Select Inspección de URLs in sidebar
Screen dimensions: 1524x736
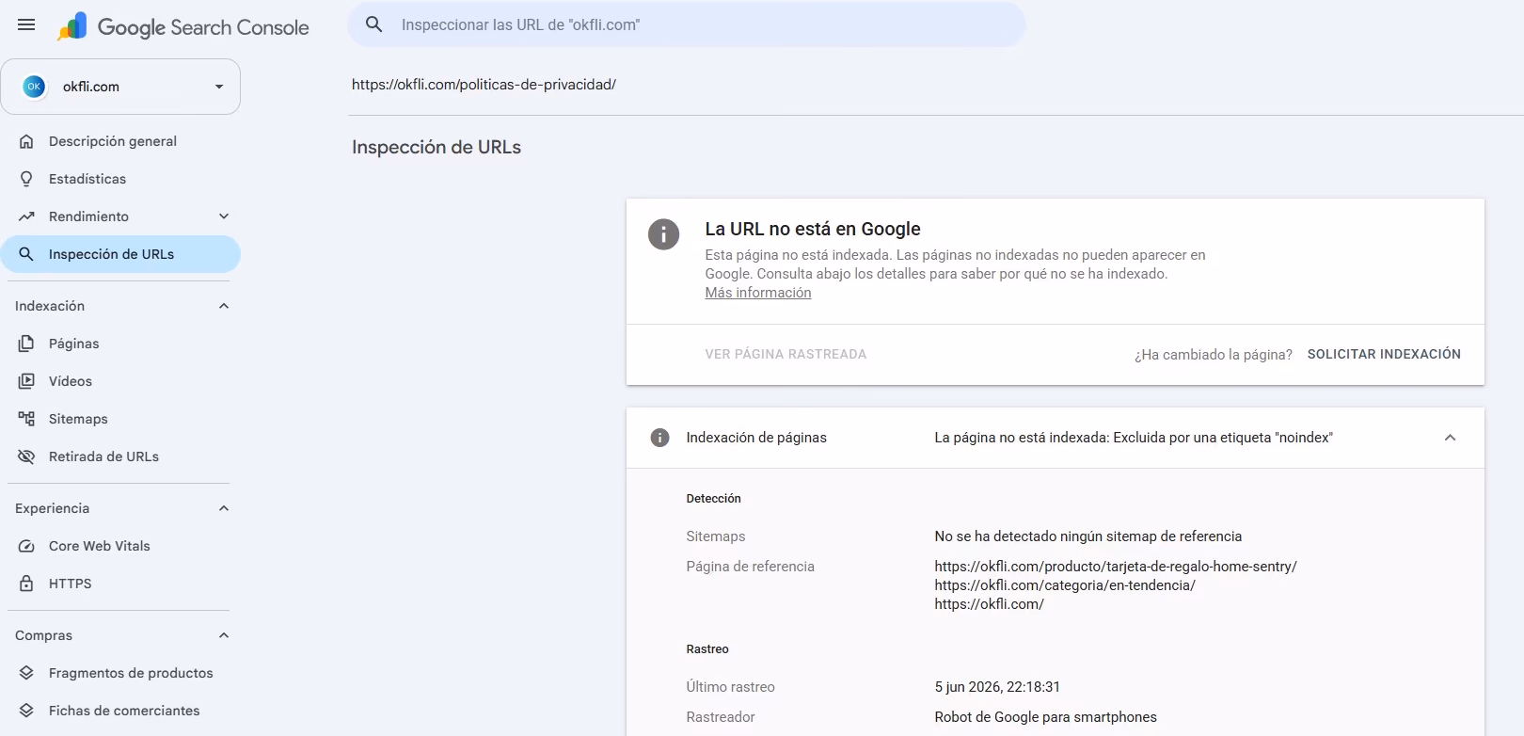coord(120,254)
